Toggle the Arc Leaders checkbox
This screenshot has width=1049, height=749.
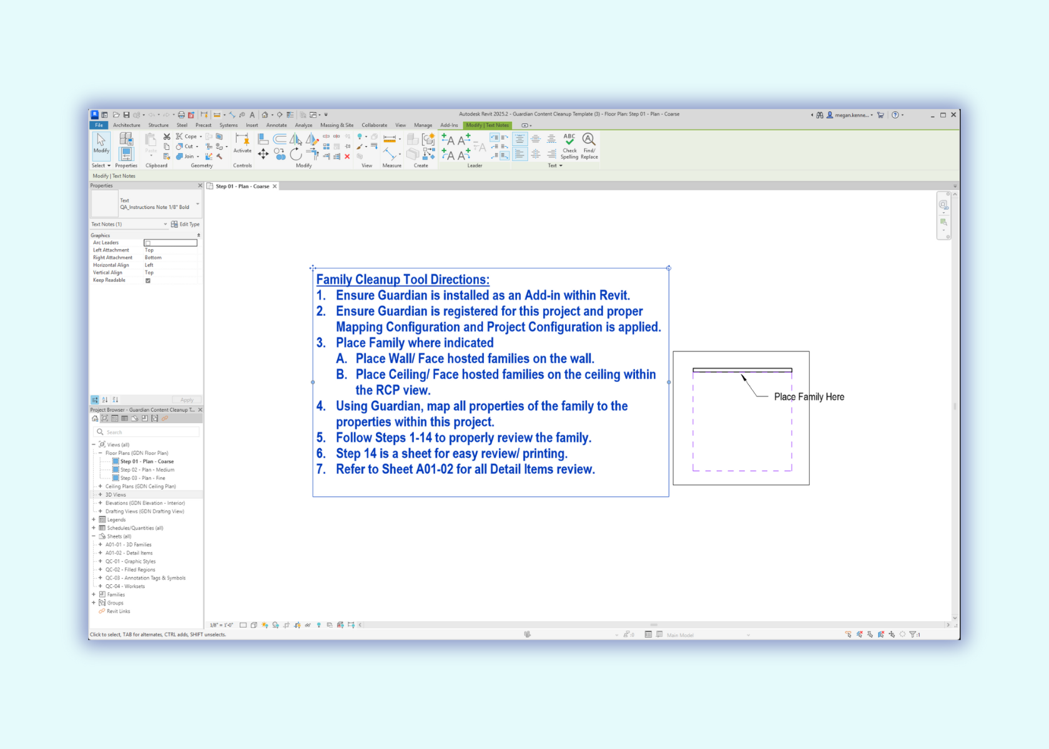pos(147,243)
